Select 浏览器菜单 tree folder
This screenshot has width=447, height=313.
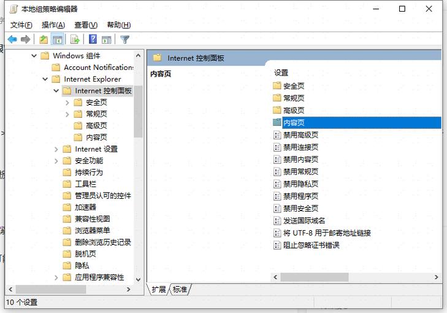pos(93,231)
